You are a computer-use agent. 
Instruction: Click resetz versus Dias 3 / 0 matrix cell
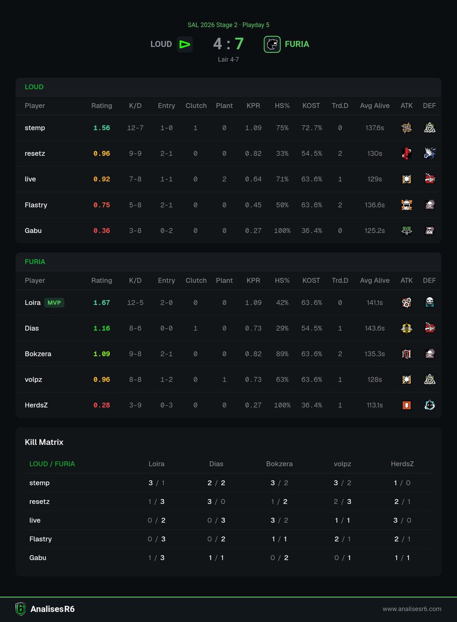click(x=217, y=502)
